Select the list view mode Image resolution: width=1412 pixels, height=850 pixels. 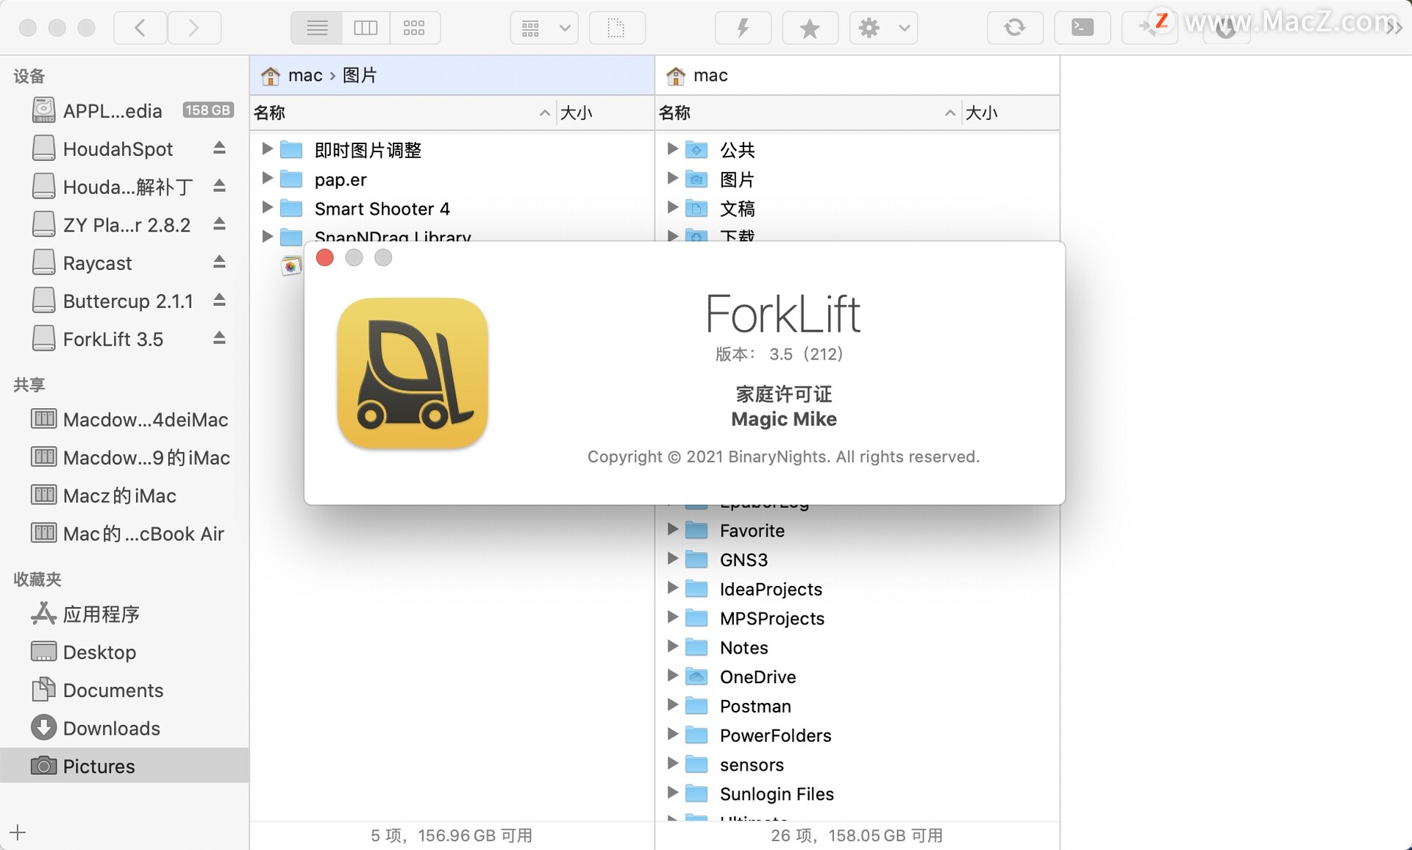pos(316,27)
